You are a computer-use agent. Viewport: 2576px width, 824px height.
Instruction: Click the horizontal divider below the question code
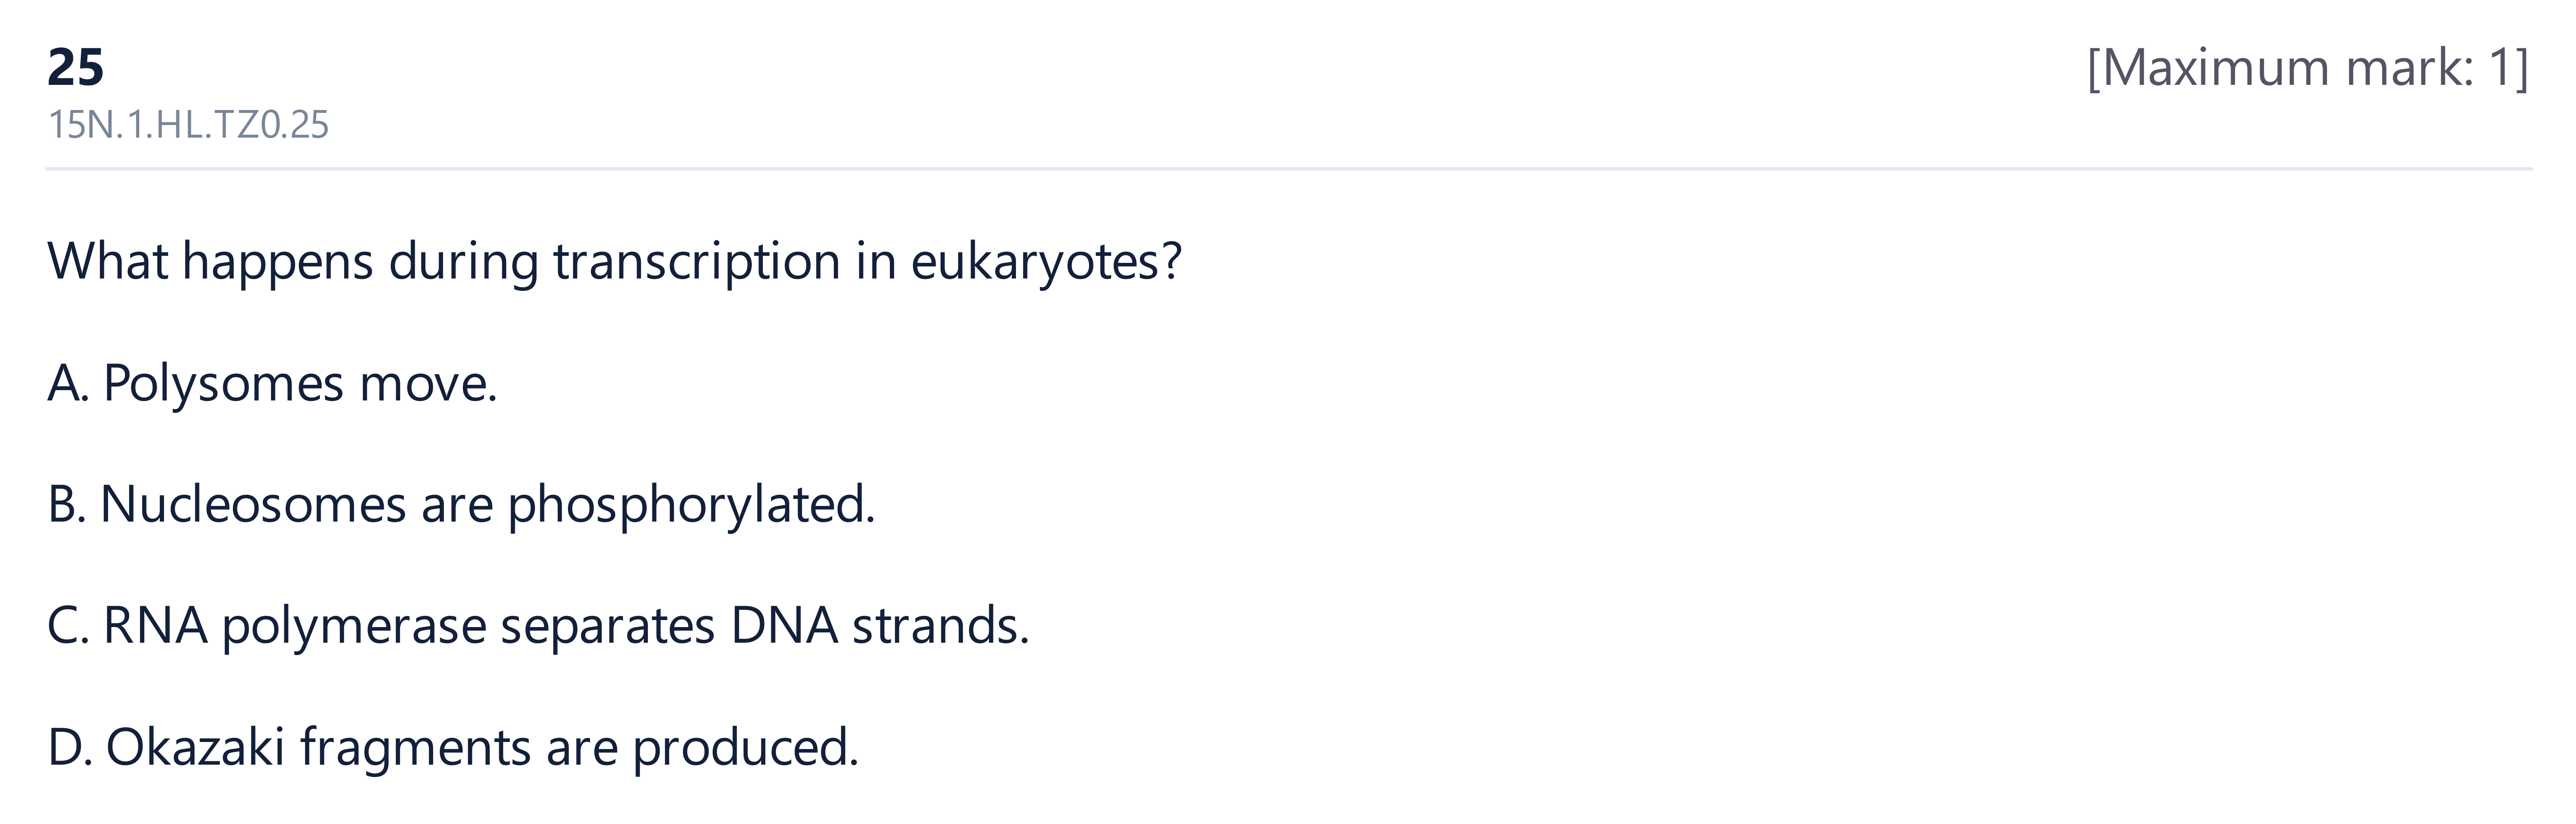(x=1288, y=169)
